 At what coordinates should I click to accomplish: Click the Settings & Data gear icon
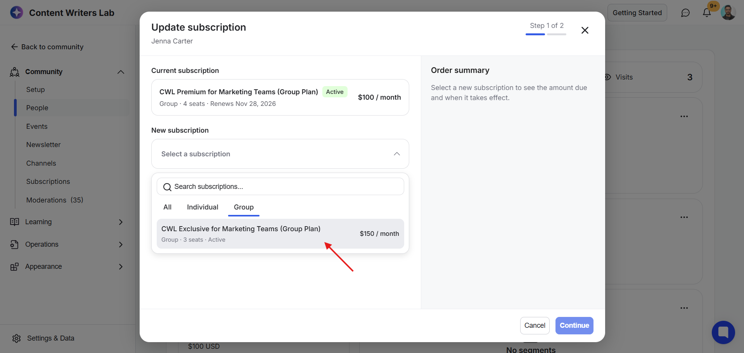pyautogui.click(x=16, y=338)
